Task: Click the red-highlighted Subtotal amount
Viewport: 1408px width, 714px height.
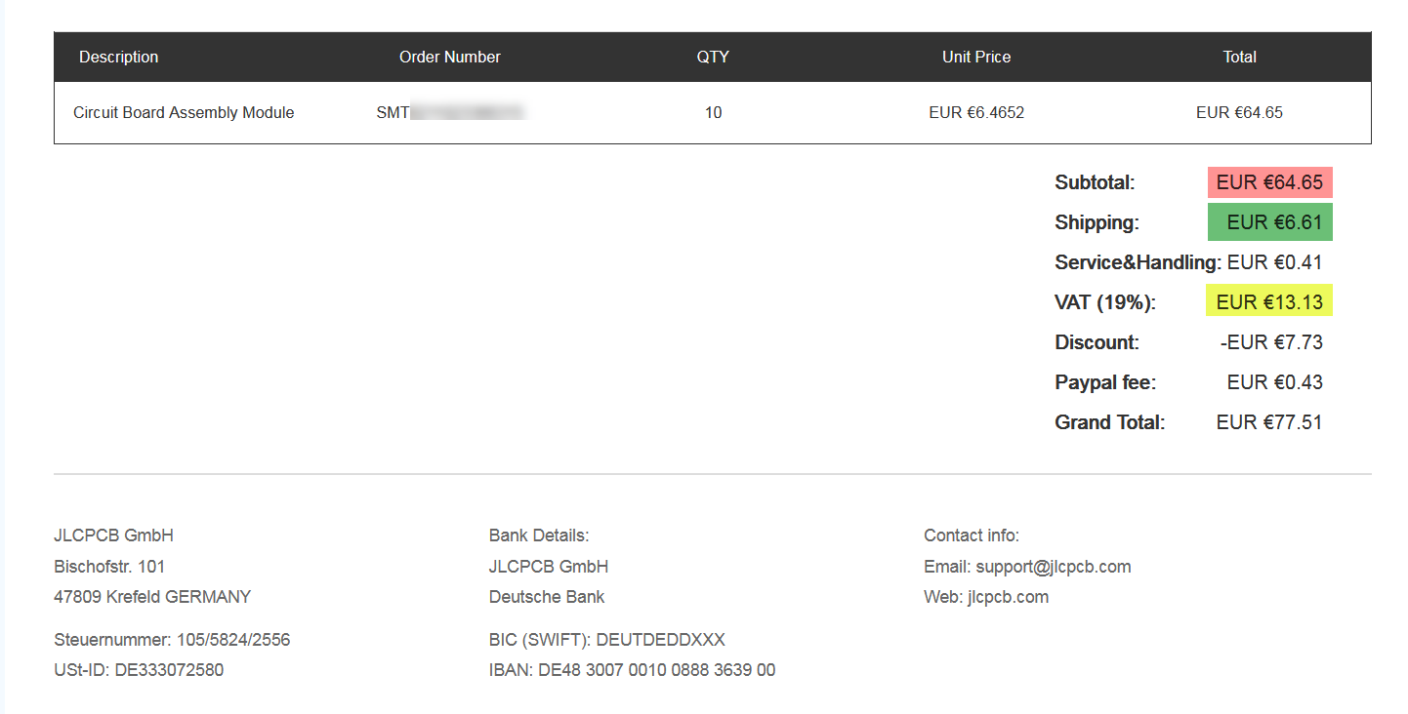Action: pos(1269,182)
